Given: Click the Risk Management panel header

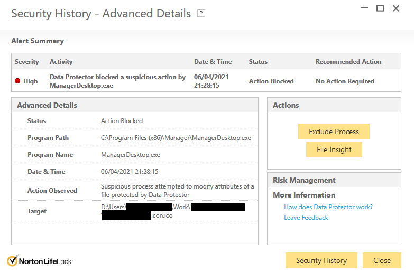Looking at the screenshot, I should (334, 180).
